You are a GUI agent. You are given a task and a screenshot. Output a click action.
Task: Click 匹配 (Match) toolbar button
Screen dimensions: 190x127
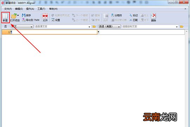point(133,20)
